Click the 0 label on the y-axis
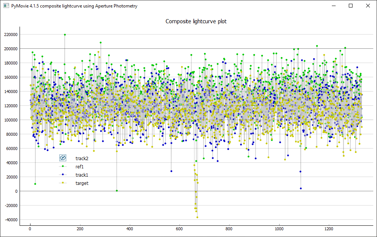377x237 pixels. [x=16, y=191]
